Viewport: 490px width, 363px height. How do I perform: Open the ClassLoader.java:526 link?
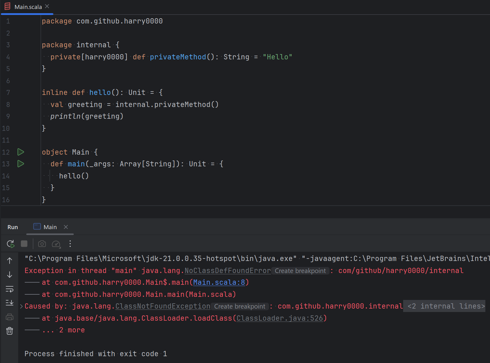click(x=279, y=318)
